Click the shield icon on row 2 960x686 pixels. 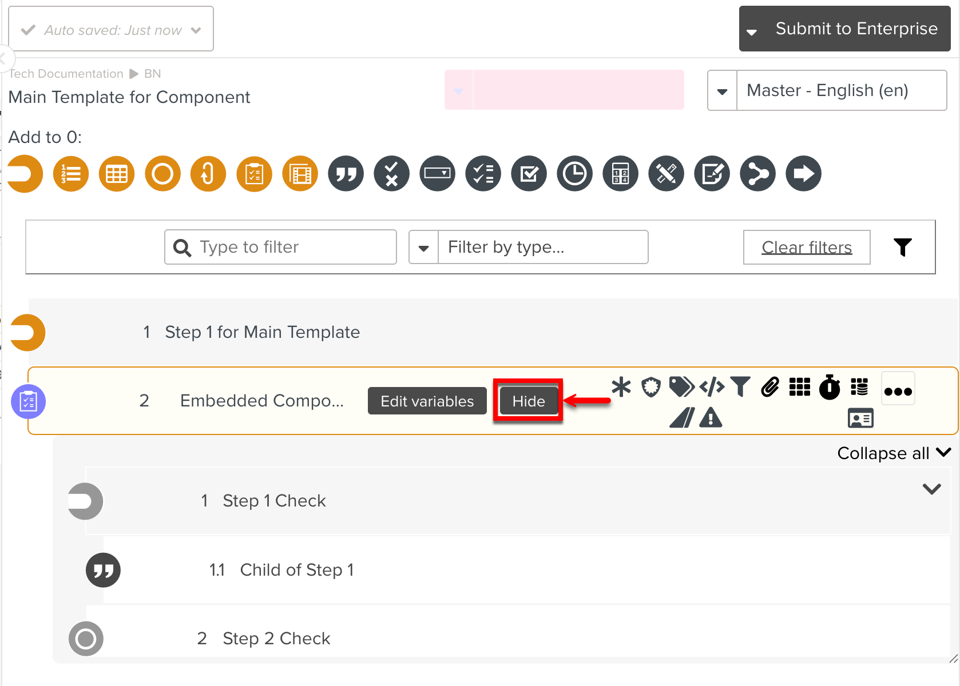coord(650,387)
